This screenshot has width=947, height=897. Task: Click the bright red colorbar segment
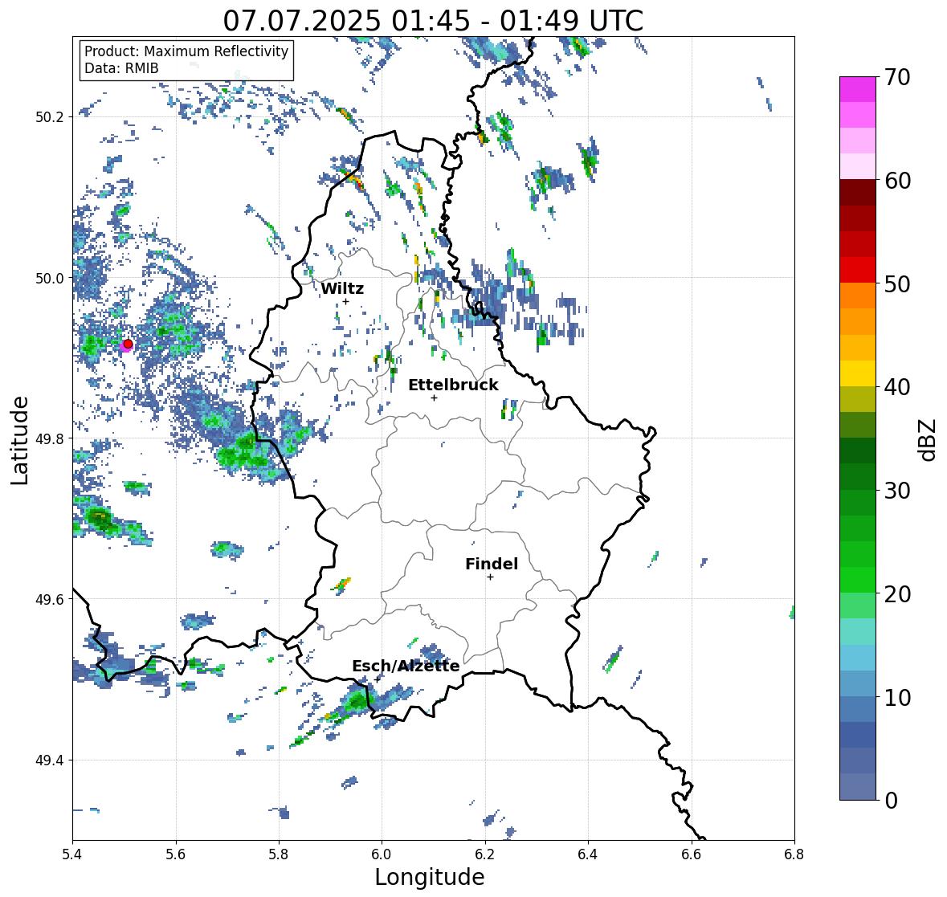[858, 271]
